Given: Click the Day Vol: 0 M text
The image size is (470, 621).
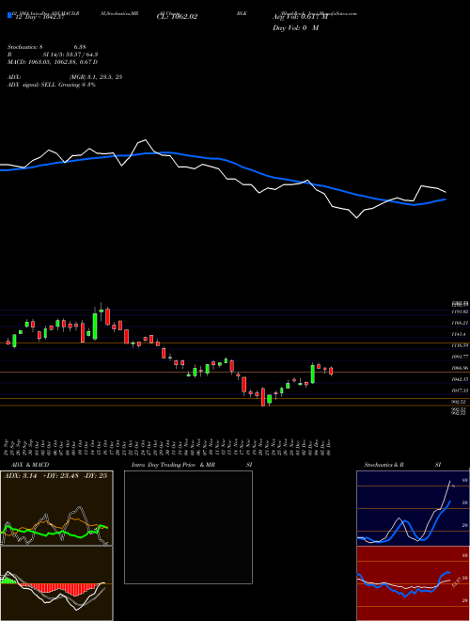Looking at the screenshot, I should click(295, 28).
